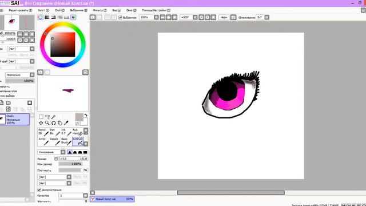Image resolution: width=366 pixels, height=206 pixels.
Task: Choose the flat hard brush edge shape
Action: (85, 152)
